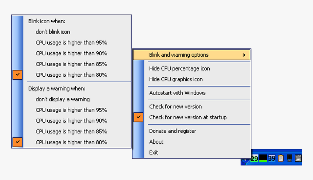313x180 pixels.
Task: Enable Autostart with Windows
Action: click(177, 93)
